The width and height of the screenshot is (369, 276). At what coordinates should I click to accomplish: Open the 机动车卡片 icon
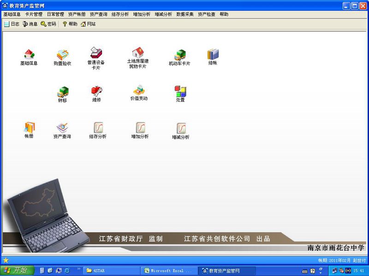[179, 55]
